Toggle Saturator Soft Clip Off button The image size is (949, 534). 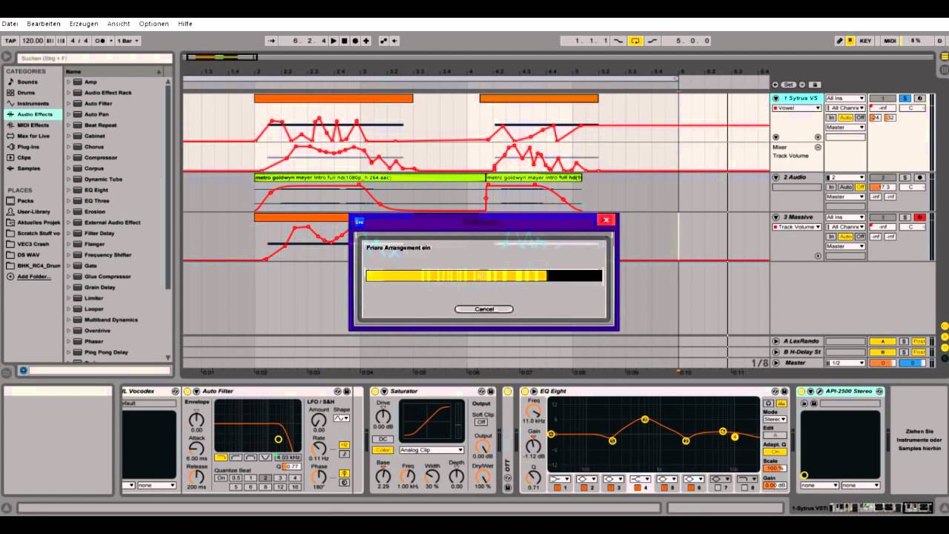point(481,423)
